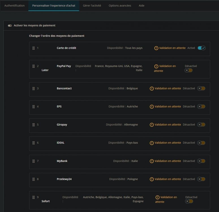Click drag handle icon for Przelewy24
This screenshot has width=219, height=212.
click(33, 179)
